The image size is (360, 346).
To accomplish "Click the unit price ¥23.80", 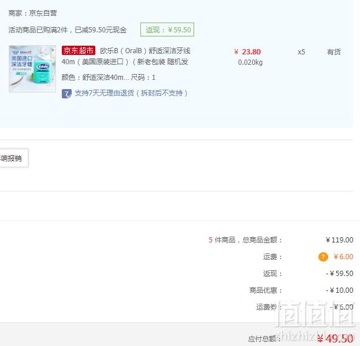I will (247, 51).
